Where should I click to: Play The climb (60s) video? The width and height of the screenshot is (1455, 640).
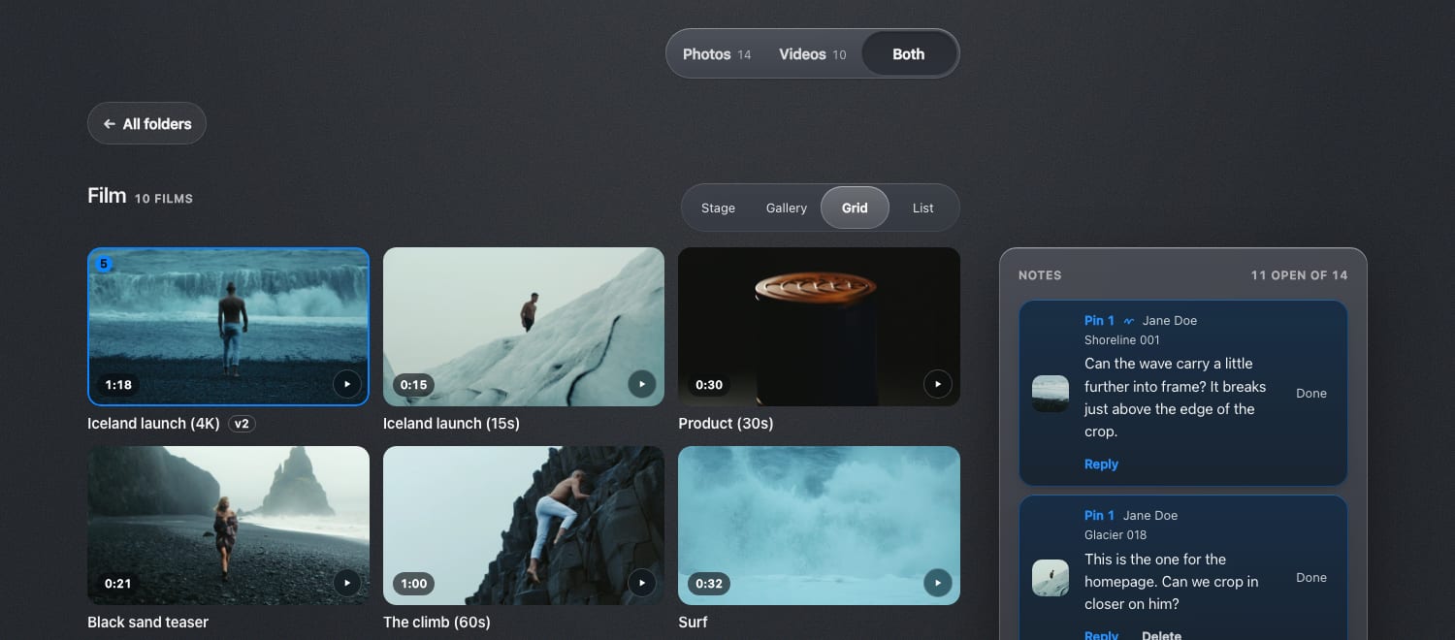click(642, 583)
